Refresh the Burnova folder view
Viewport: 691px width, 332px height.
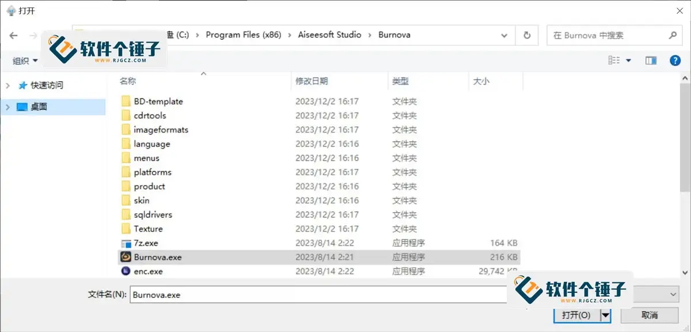[527, 35]
